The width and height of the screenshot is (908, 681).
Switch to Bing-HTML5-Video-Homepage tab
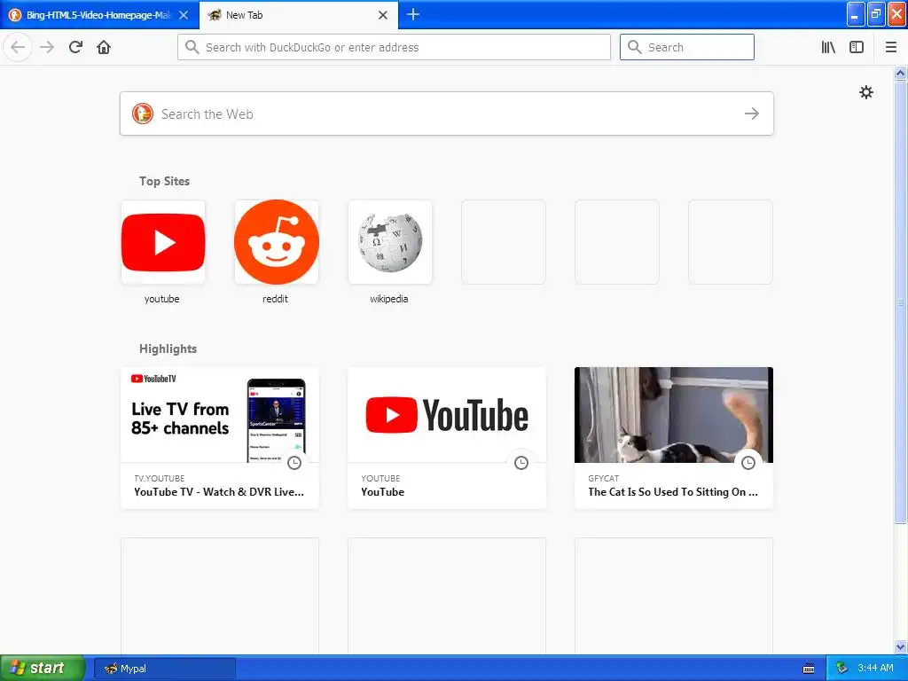click(x=99, y=15)
